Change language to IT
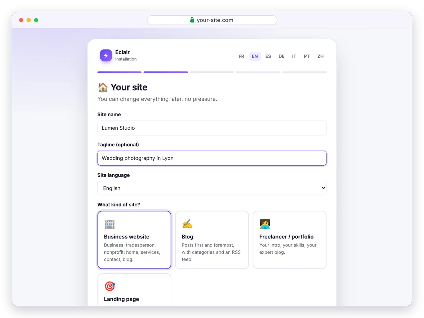The height and width of the screenshot is (318, 424). 294,56
